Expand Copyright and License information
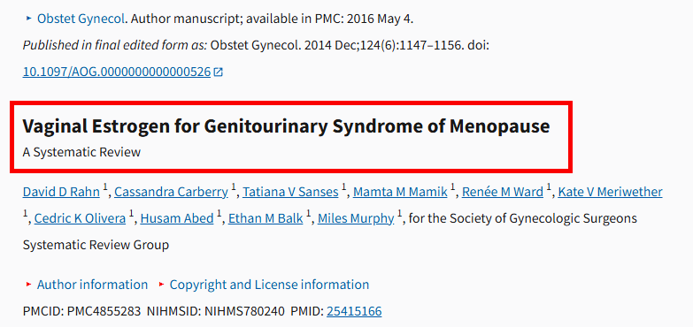Image resolution: width=693 pixels, height=327 pixels. click(269, 285)
